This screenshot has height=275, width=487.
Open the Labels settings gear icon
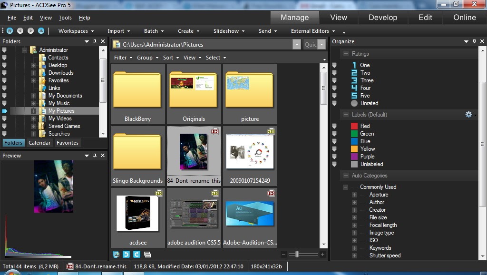468,115
